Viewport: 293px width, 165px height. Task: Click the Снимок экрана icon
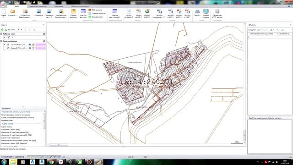click(206, 13)
